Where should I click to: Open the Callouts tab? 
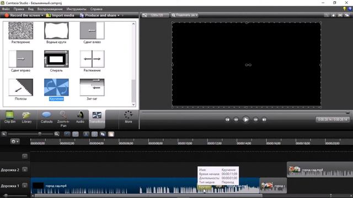(x=46, y=117)
